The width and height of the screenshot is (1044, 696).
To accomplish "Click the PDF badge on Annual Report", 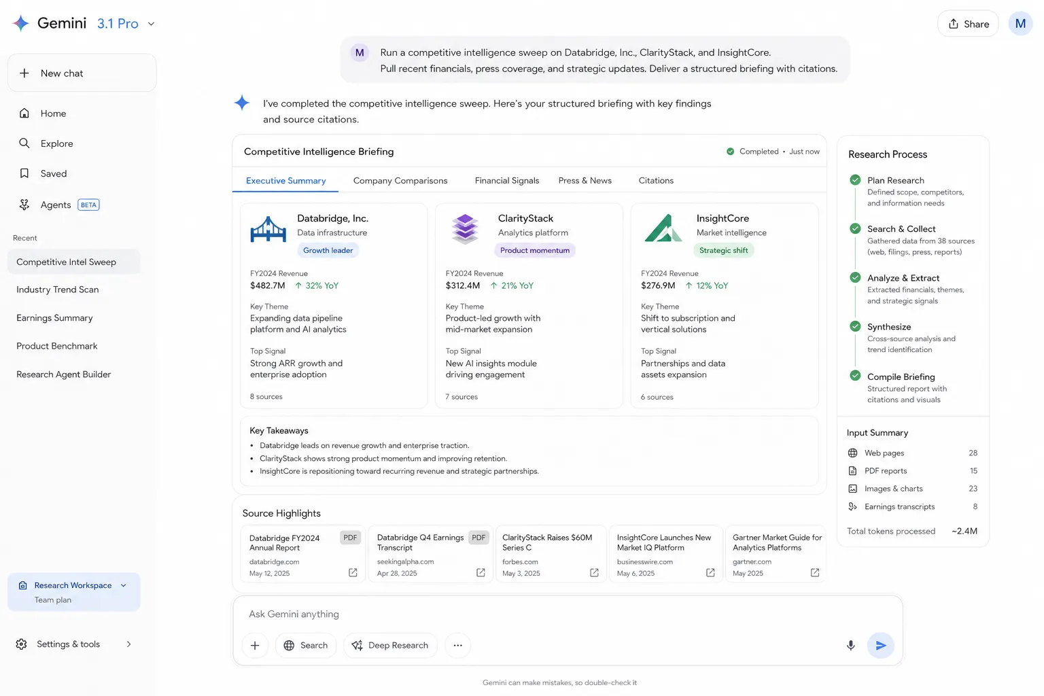I will click(350, 538).
